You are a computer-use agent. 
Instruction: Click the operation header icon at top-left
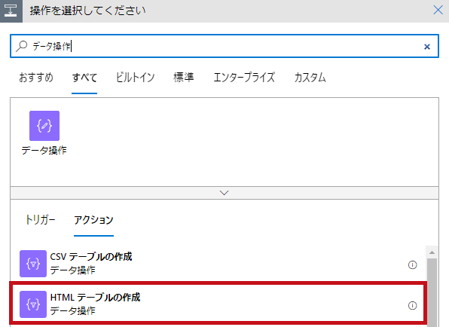tap(11, 11)
